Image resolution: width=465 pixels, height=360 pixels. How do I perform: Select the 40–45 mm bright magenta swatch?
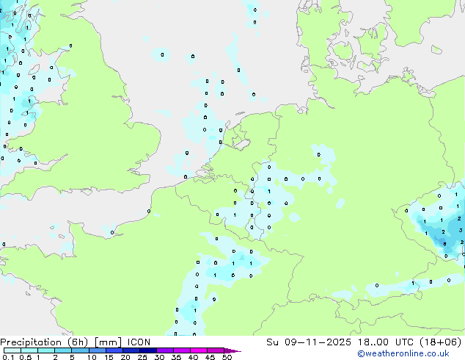click(199, 350)
